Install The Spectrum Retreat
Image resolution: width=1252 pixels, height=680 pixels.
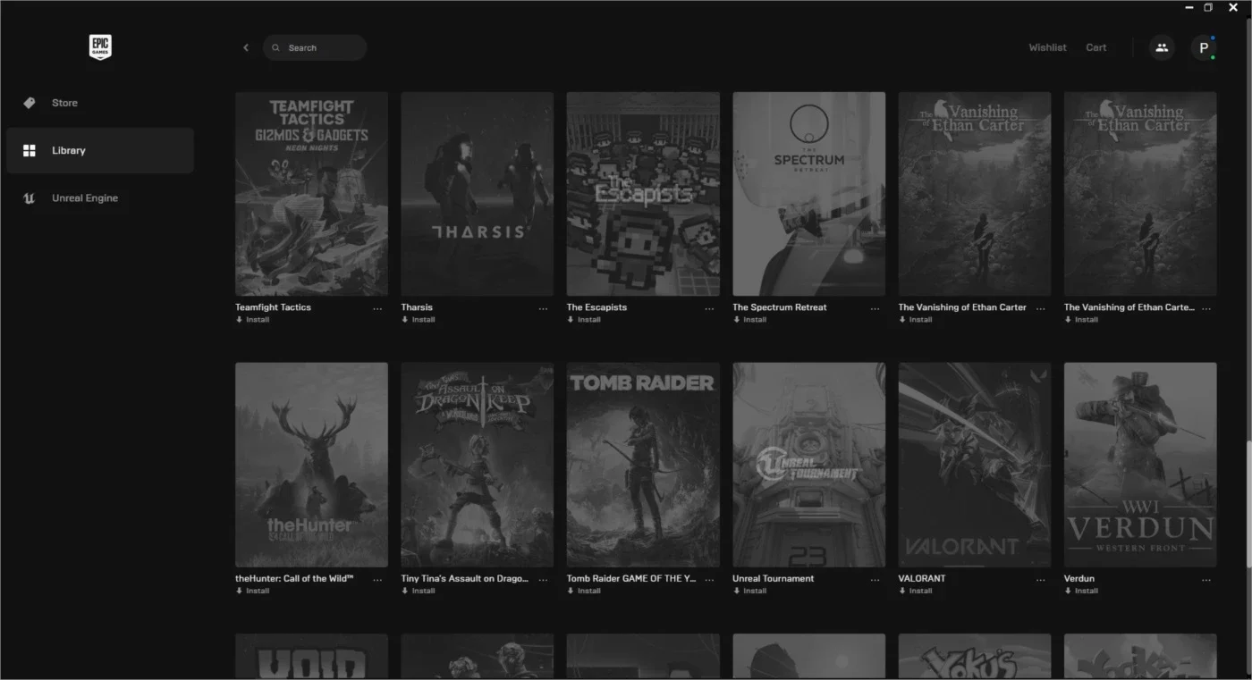pyautogui.click(x=749, y=320)
